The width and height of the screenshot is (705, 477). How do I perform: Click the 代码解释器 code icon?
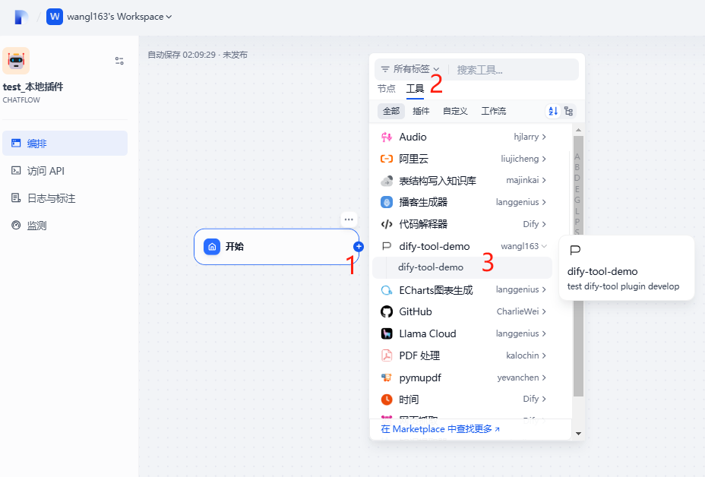click(x=387, y=224)
